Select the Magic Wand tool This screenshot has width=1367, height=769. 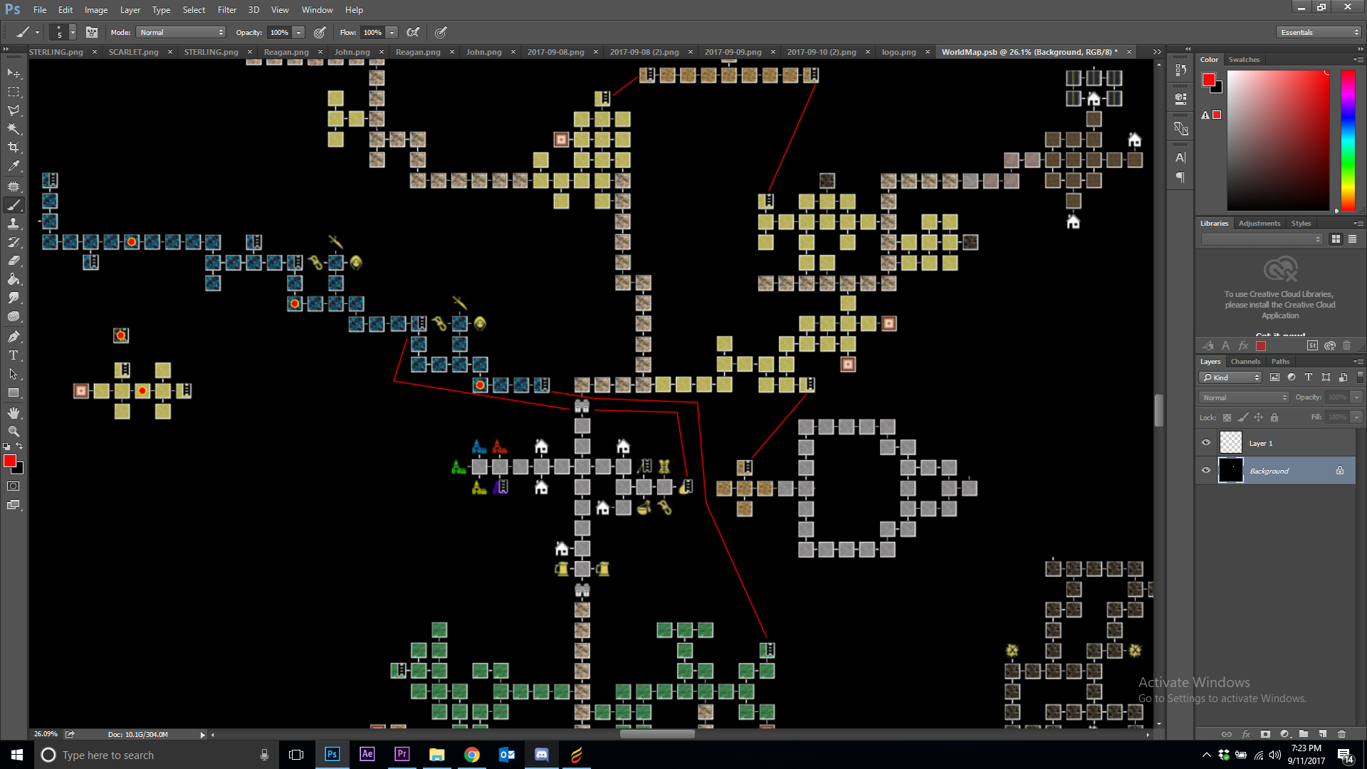click(x=14, y=129)
